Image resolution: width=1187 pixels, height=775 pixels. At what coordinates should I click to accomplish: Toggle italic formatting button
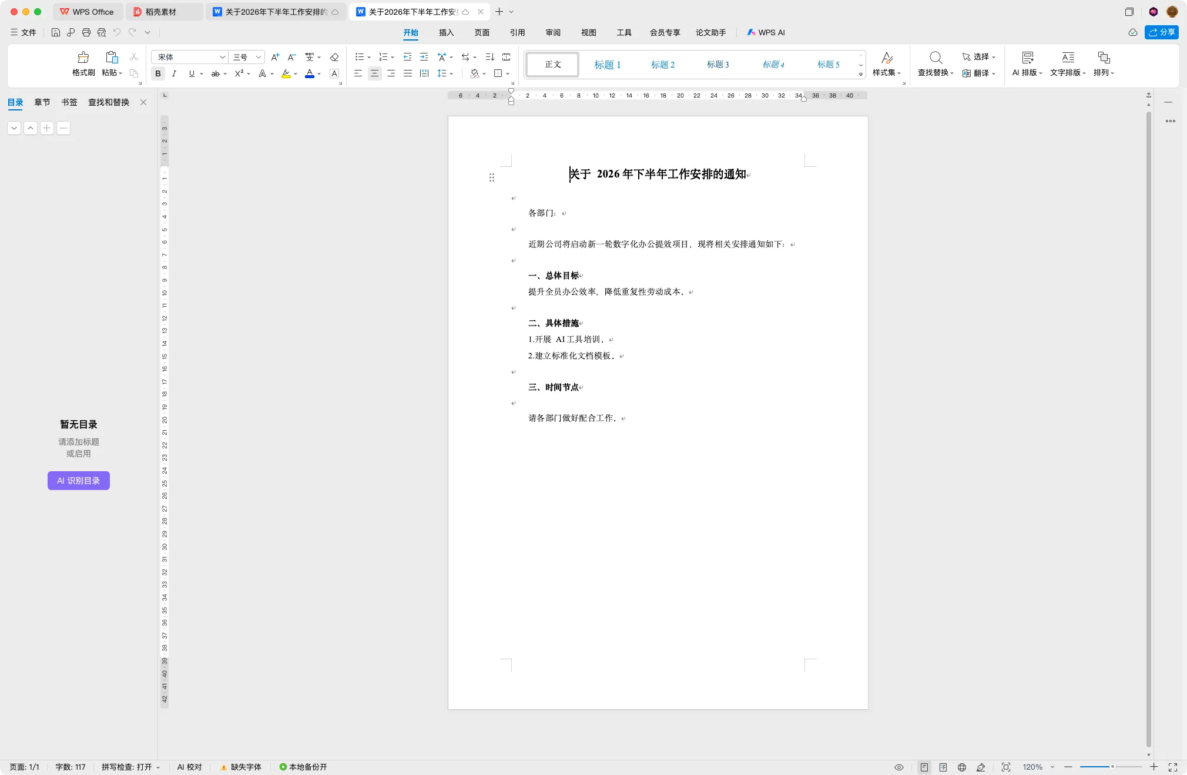point(174,73)
